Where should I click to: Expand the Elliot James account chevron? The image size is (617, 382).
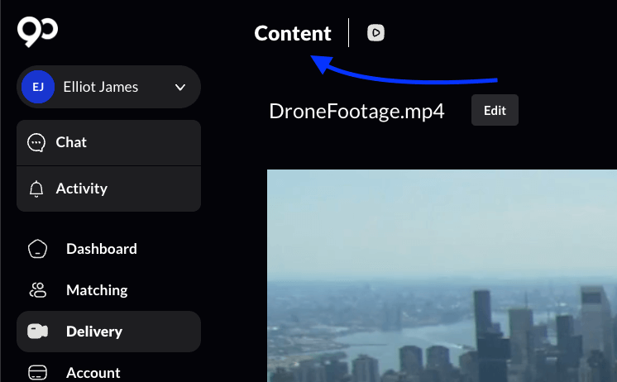(180, 88)
